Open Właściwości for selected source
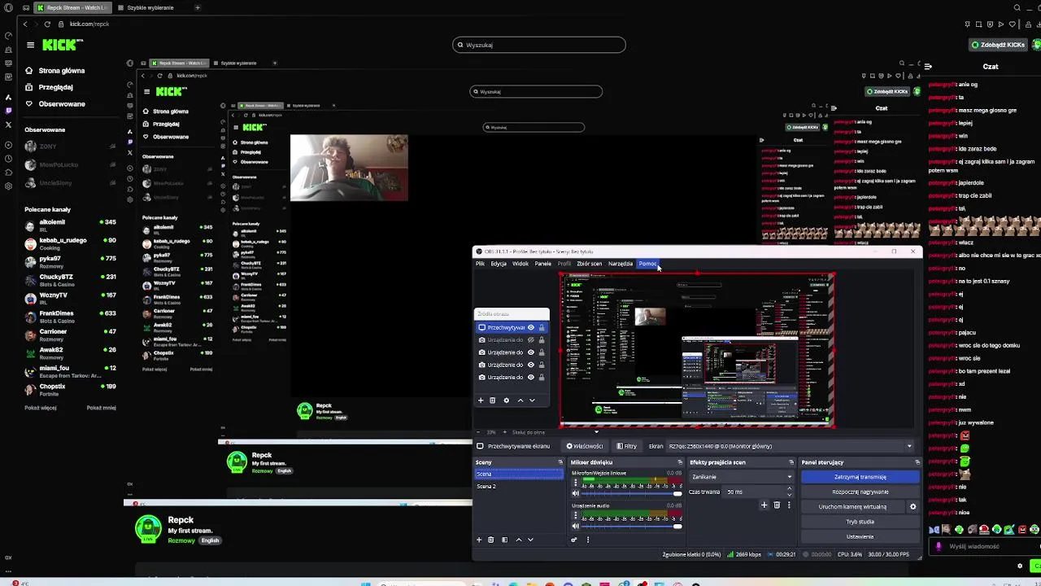This screenshot has height=586, width=1041. point(585,446)
